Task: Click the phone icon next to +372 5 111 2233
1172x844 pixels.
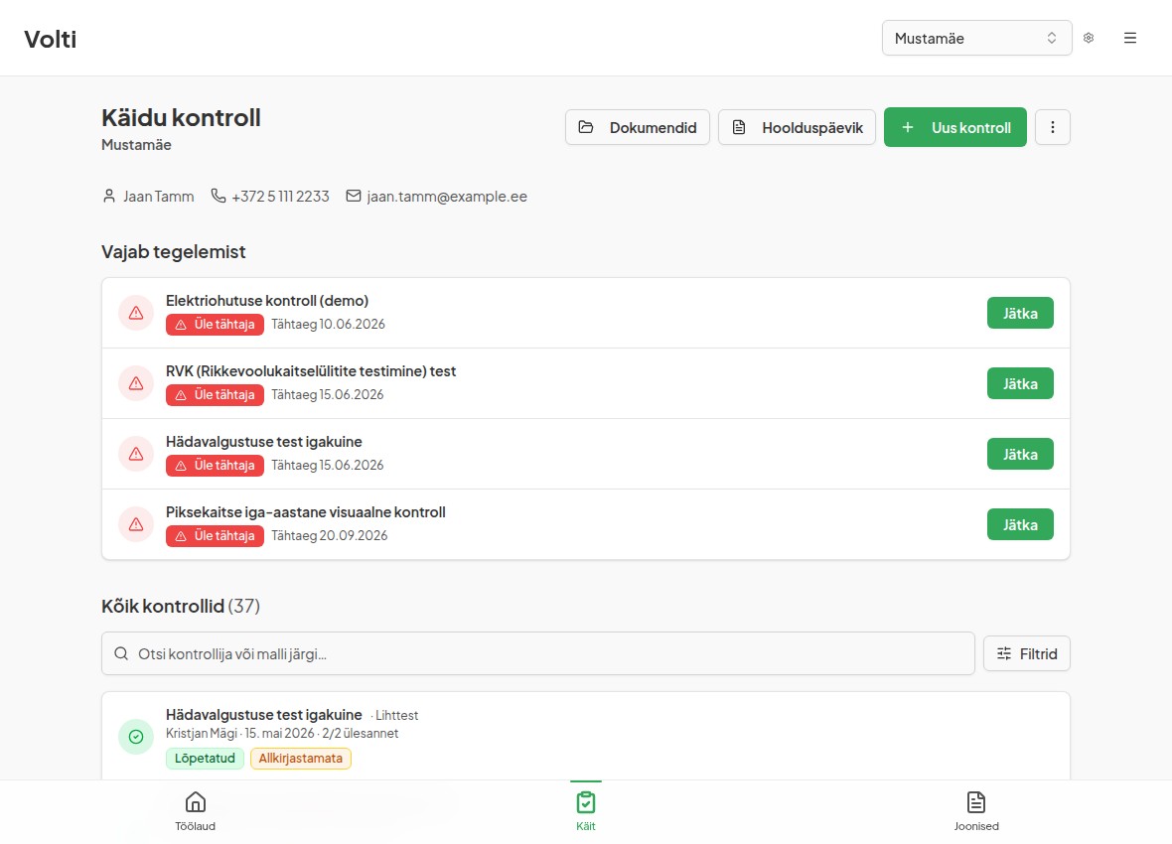Action: tap(219, 196)
